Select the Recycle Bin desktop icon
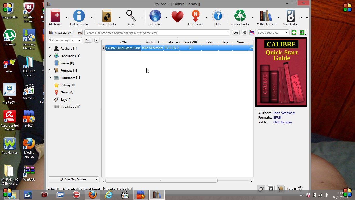This screenshot has width=355, height=200. 10,11
